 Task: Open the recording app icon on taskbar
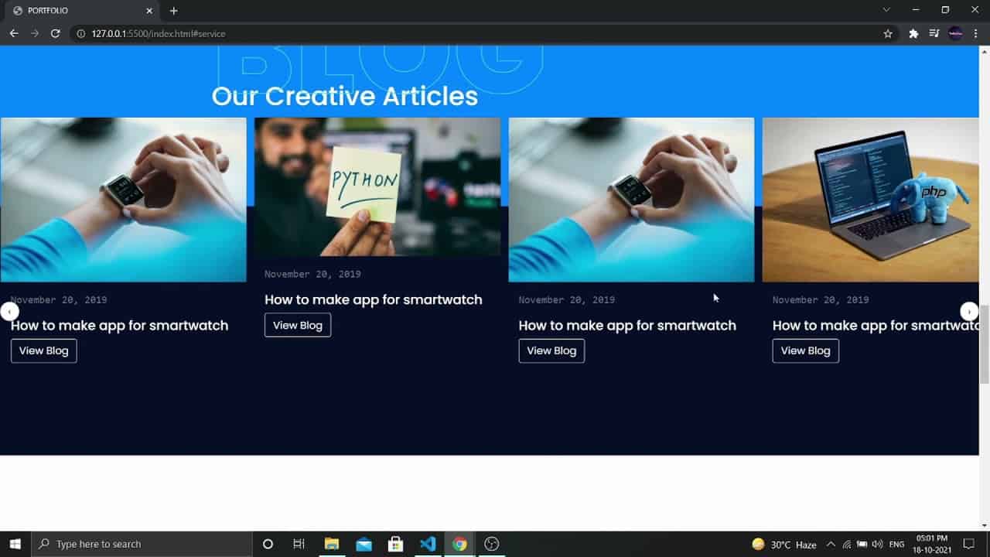pos(491,544)
